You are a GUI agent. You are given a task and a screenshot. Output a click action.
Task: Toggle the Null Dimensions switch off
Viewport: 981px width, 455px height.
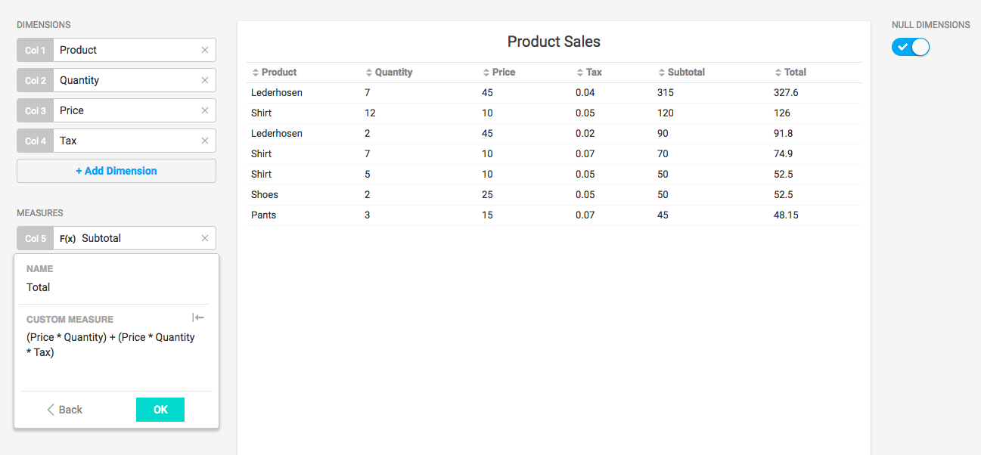tap(911, 47)
